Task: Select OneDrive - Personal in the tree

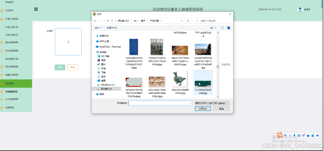Action: (108, 47)
